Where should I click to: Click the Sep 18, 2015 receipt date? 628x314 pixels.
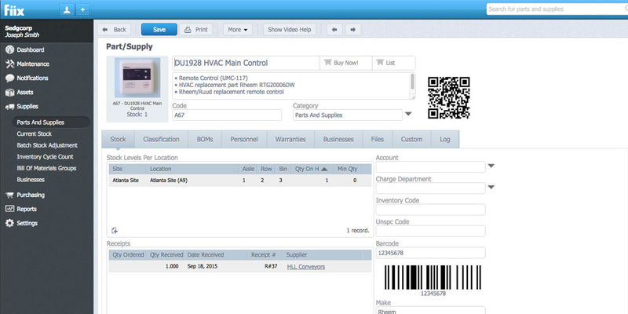(203, 267)
